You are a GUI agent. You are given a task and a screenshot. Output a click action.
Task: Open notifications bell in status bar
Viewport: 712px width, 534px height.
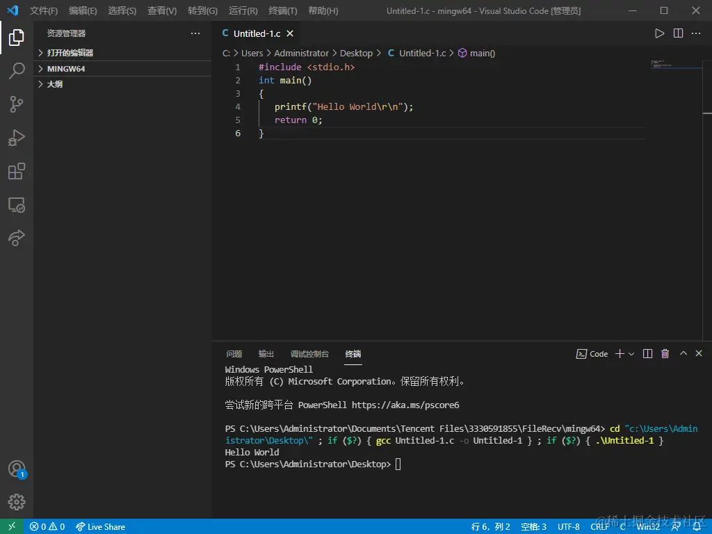pyautogui.click(x=697, y=527)
